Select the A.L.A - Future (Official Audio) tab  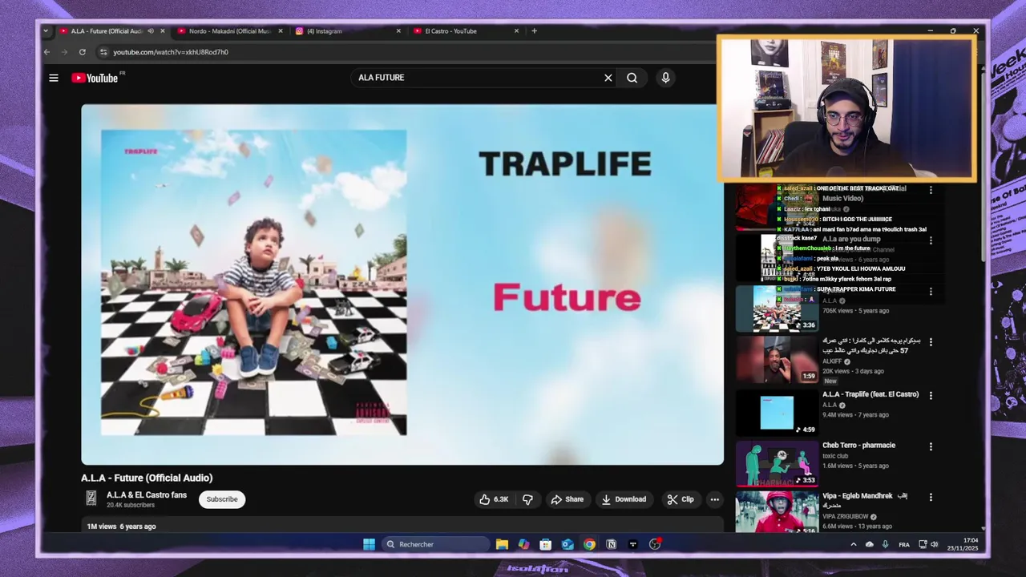[106, 31]
